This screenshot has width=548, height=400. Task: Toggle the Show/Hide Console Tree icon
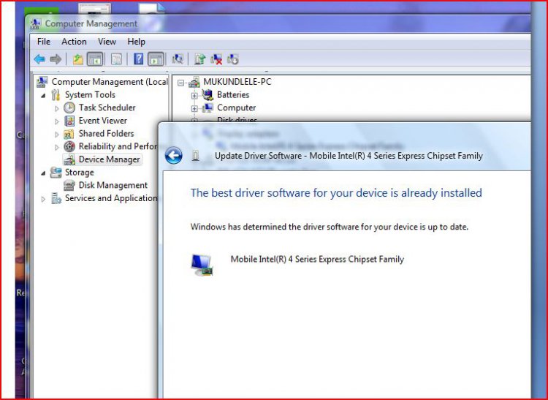click(x=95, y=59)
